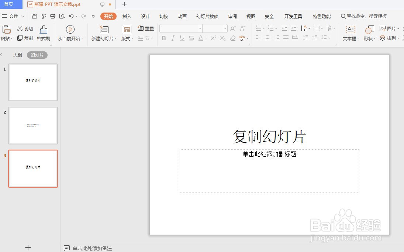The image size is (404, 252).
Task: Decrease font size with A- icon
Action: pos(242,28)
